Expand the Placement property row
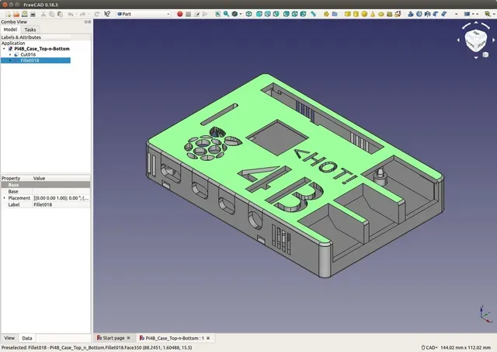 (4, 198)
